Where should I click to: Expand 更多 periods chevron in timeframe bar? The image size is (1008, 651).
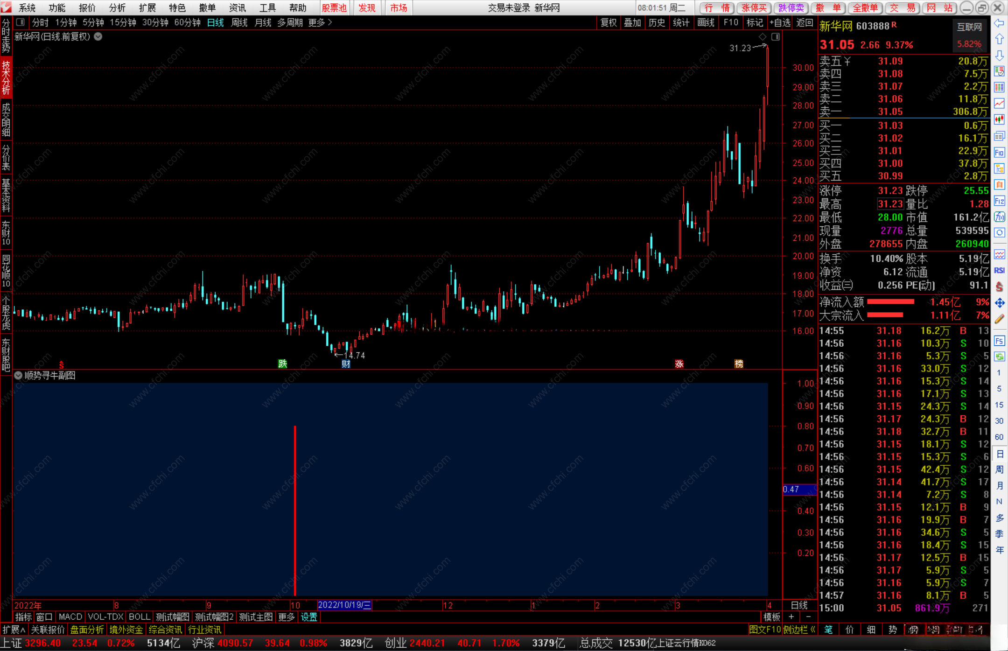[x=330, y=22]
